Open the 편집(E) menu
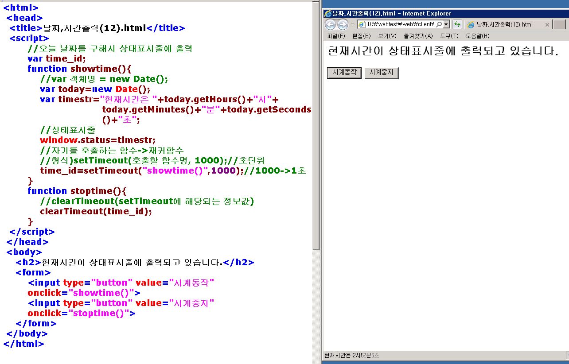Image resolution: width=569 pixels, height=364 pixels. pos(362,36)
